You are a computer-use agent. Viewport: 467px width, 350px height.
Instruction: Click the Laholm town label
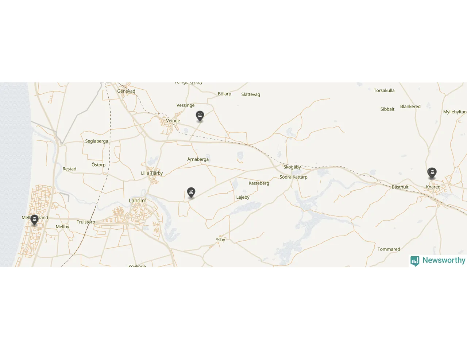coord(138,201)
